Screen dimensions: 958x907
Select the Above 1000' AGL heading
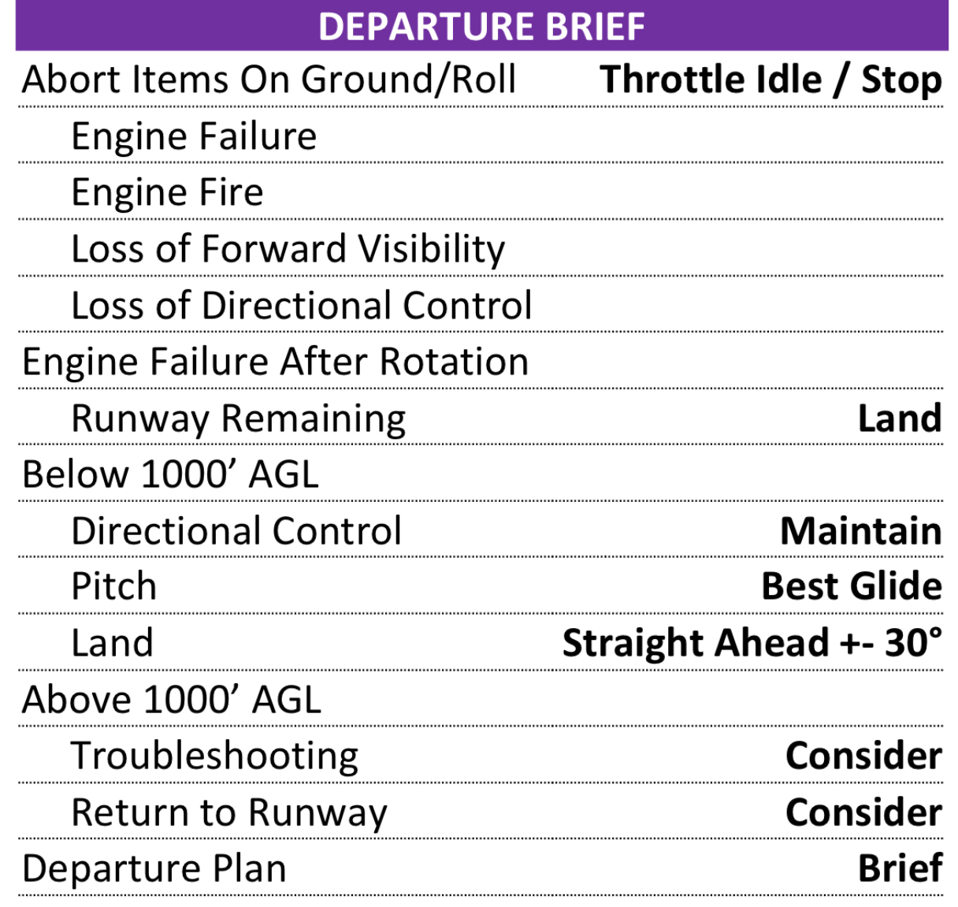(x=172, y=700)
